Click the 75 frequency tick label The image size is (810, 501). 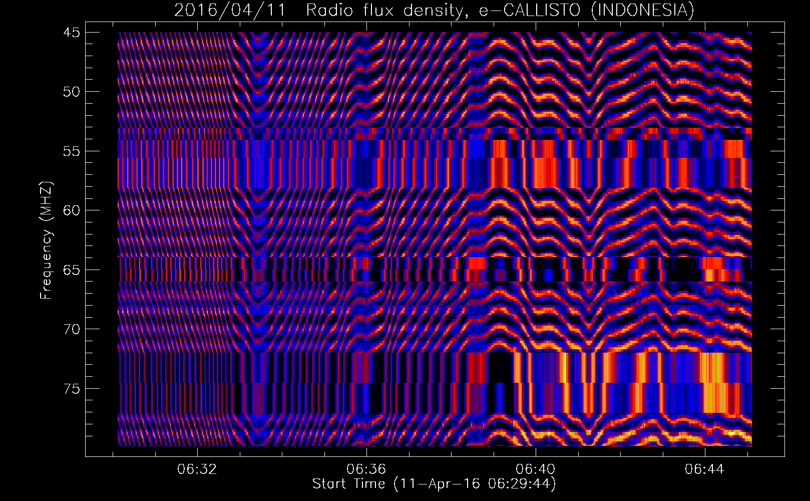click(x=72, y=389)
